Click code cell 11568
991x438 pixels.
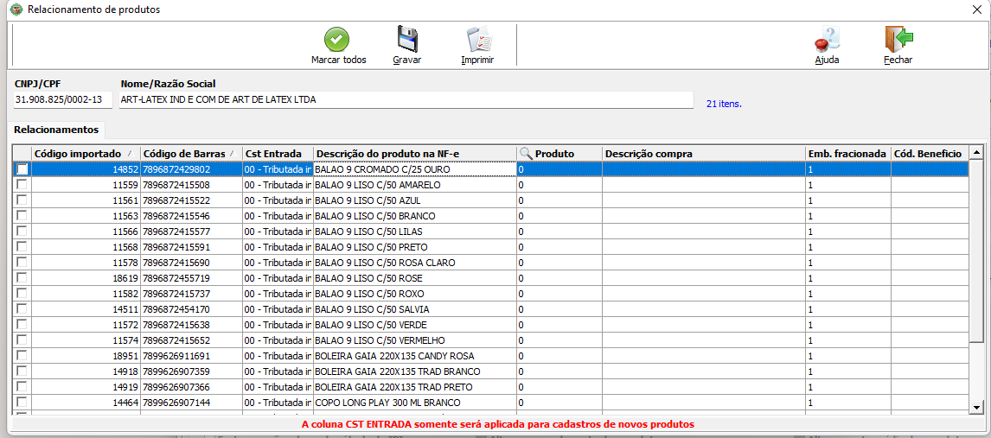(x=86, y=247)
